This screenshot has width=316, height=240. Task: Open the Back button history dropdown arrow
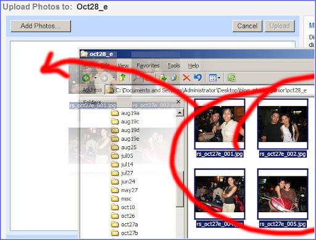coord(95,78)
